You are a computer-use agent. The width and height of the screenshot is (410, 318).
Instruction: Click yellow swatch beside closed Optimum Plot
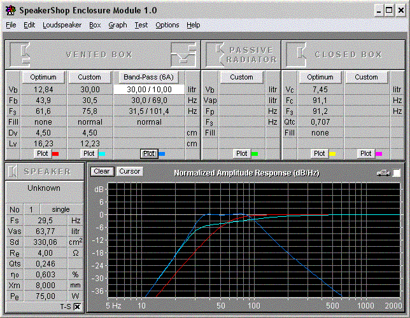coord(332,154)
